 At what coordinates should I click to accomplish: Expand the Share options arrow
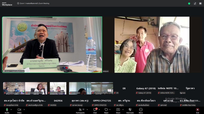point(123,110)
